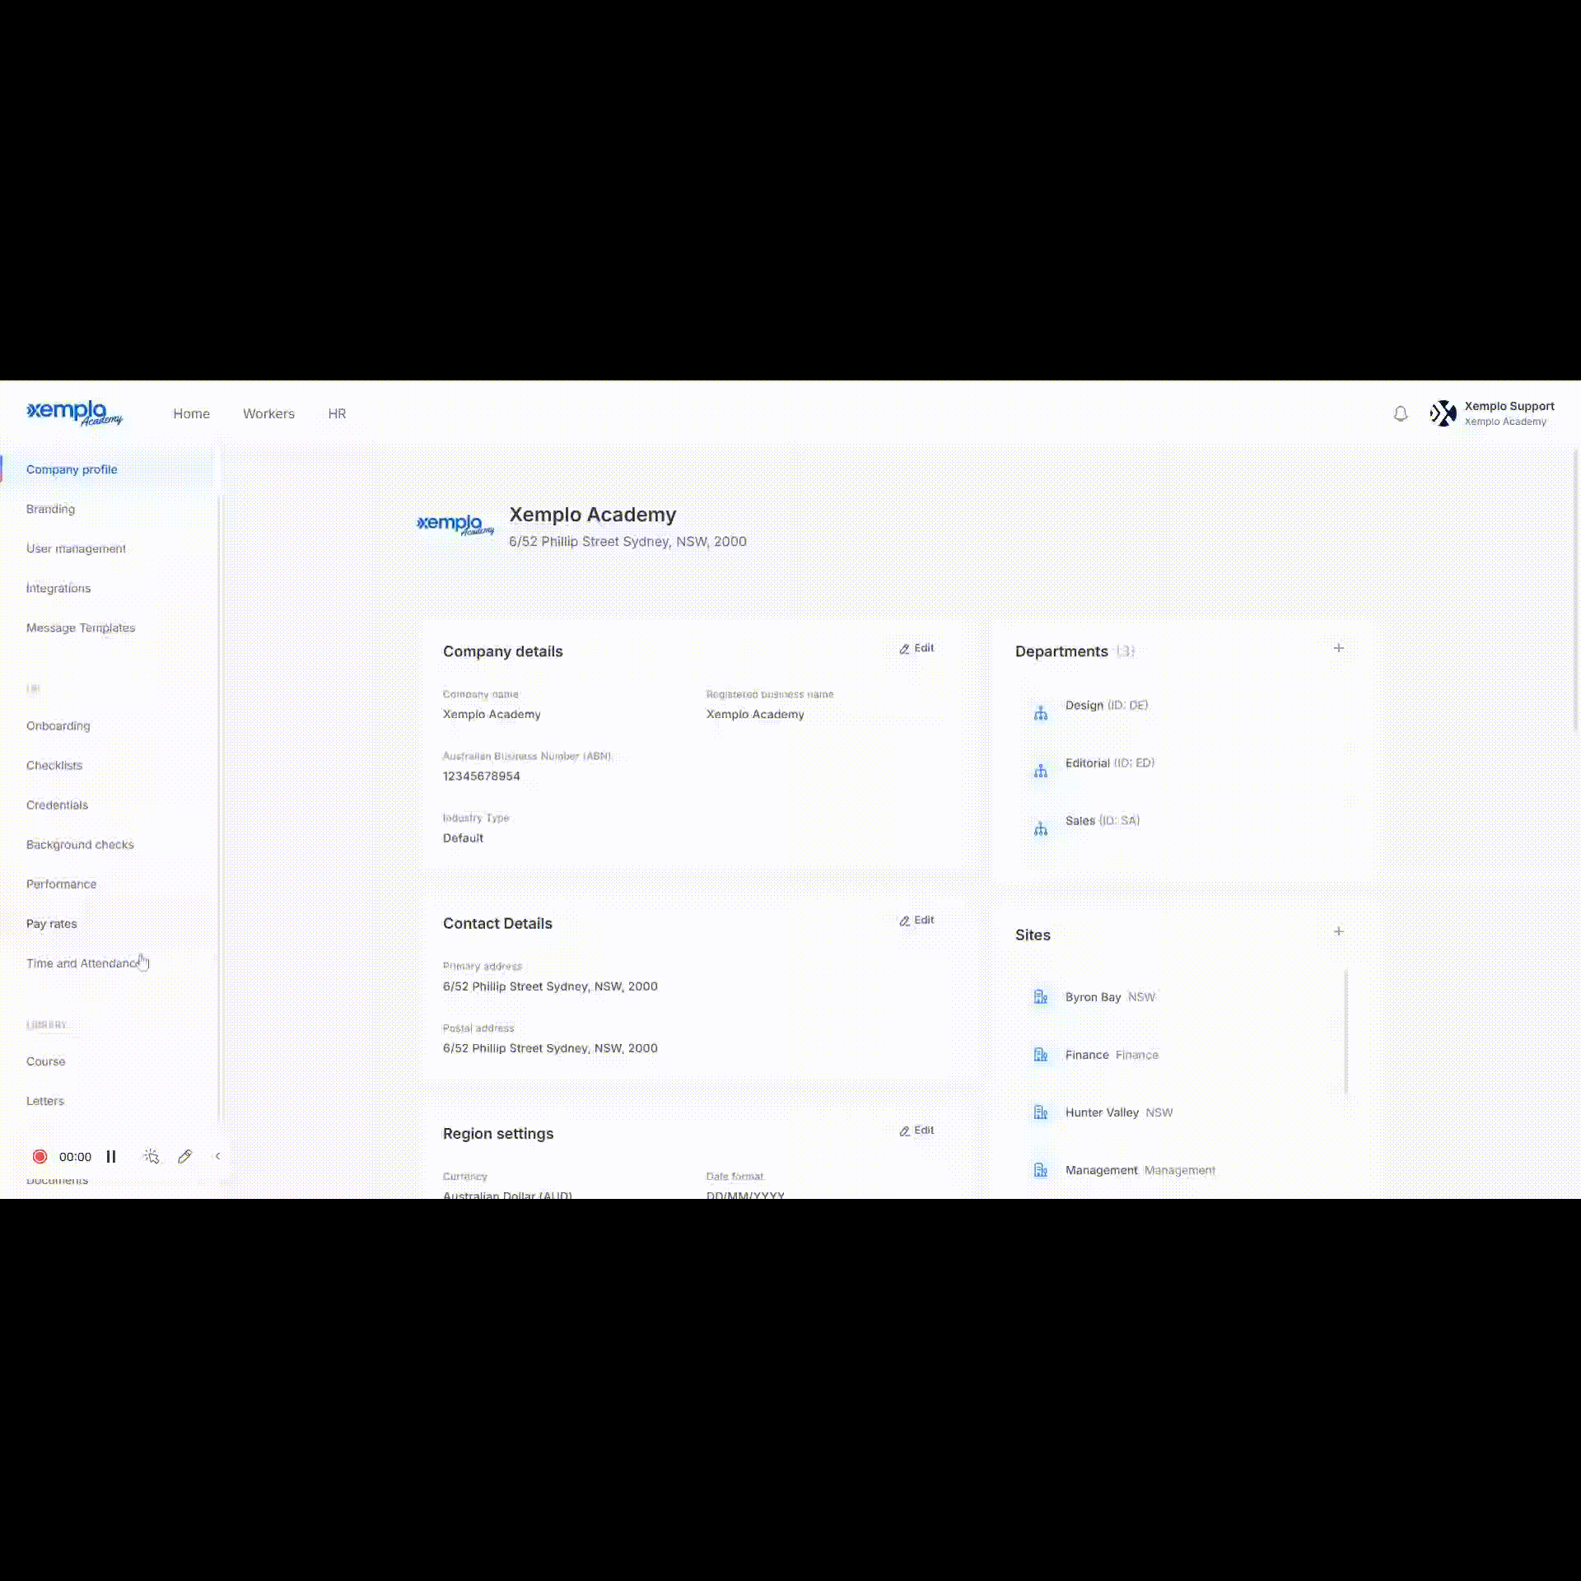1581x1581 pixels.
Task: Edit Region settings
Action: click(916, 1131)
